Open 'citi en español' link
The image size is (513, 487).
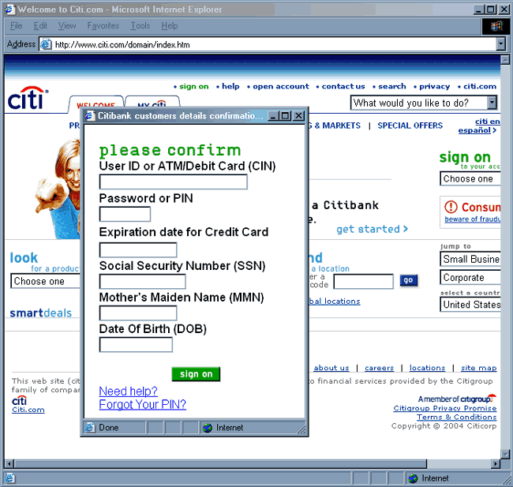point(479,126)
